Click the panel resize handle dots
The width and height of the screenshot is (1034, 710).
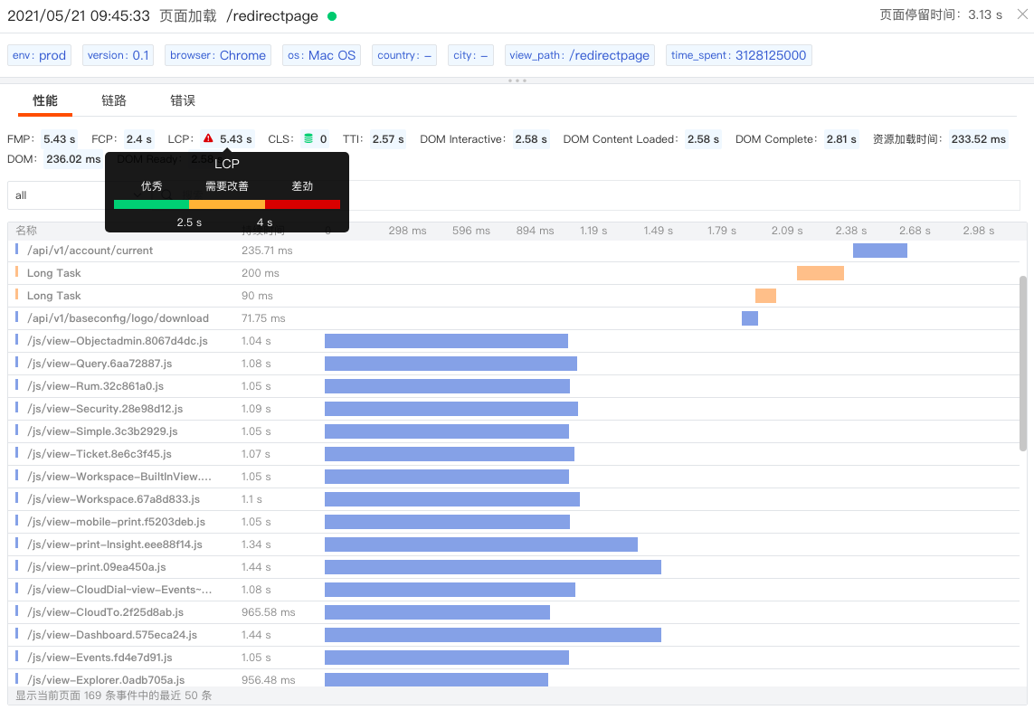point(517,80)
